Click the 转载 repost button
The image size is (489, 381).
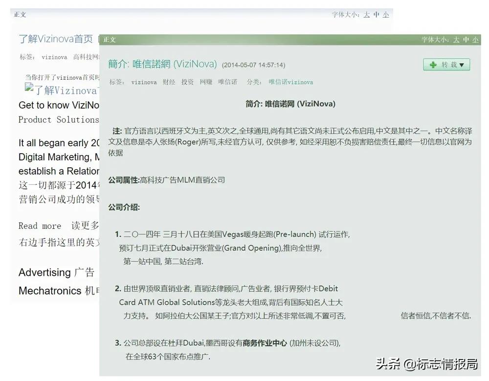(449, 64)
